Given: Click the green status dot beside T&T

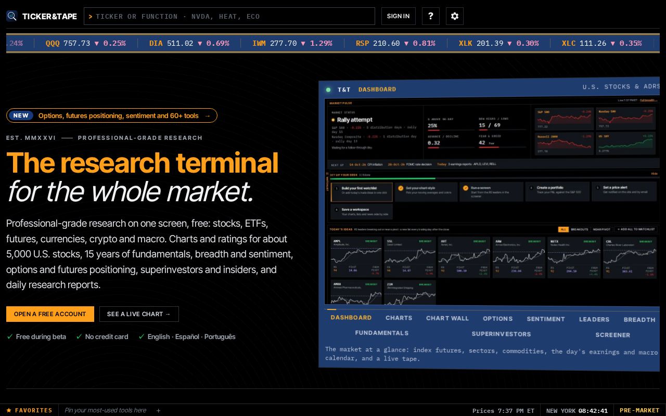Looking at the screenshot, I should [x=328, y=89].
